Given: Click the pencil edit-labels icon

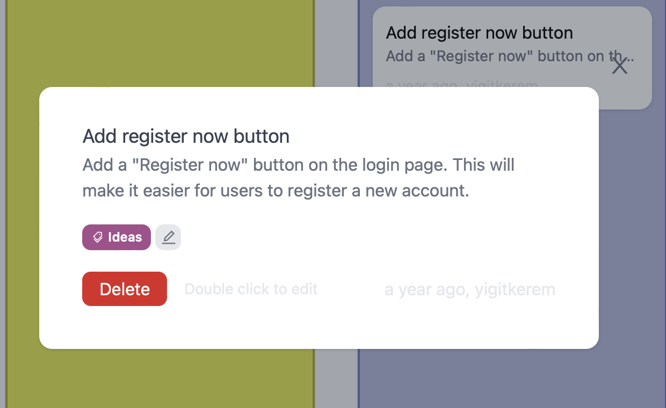Looking at the screenshot, I should [168, 237].
